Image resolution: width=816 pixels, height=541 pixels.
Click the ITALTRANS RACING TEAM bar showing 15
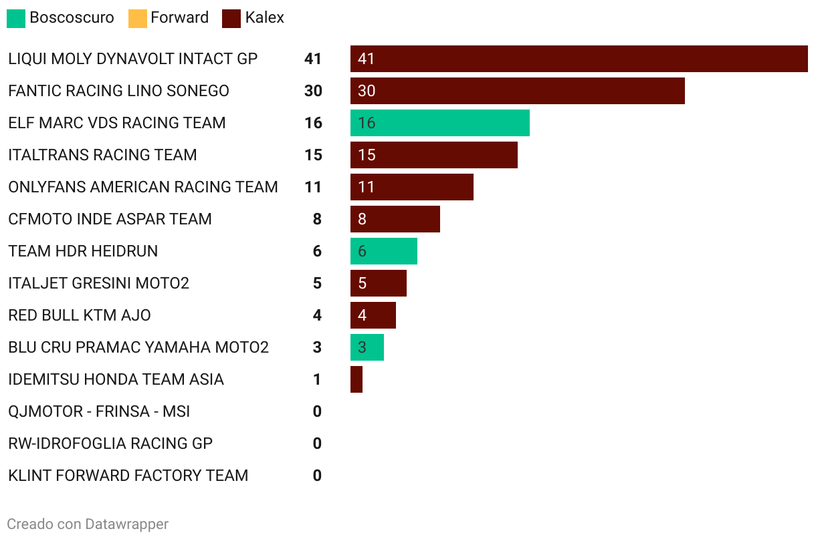[434, 155]
